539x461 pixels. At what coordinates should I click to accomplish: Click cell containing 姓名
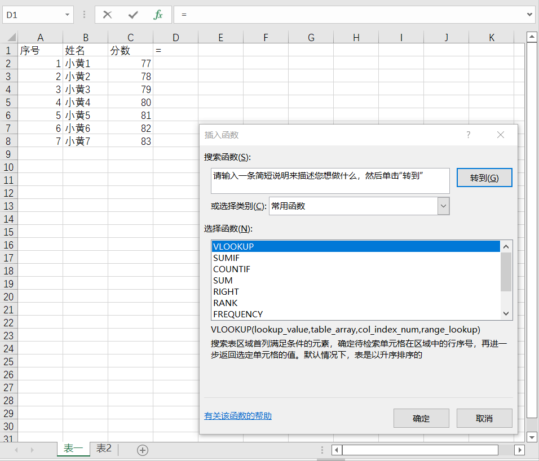coord(86,50)
